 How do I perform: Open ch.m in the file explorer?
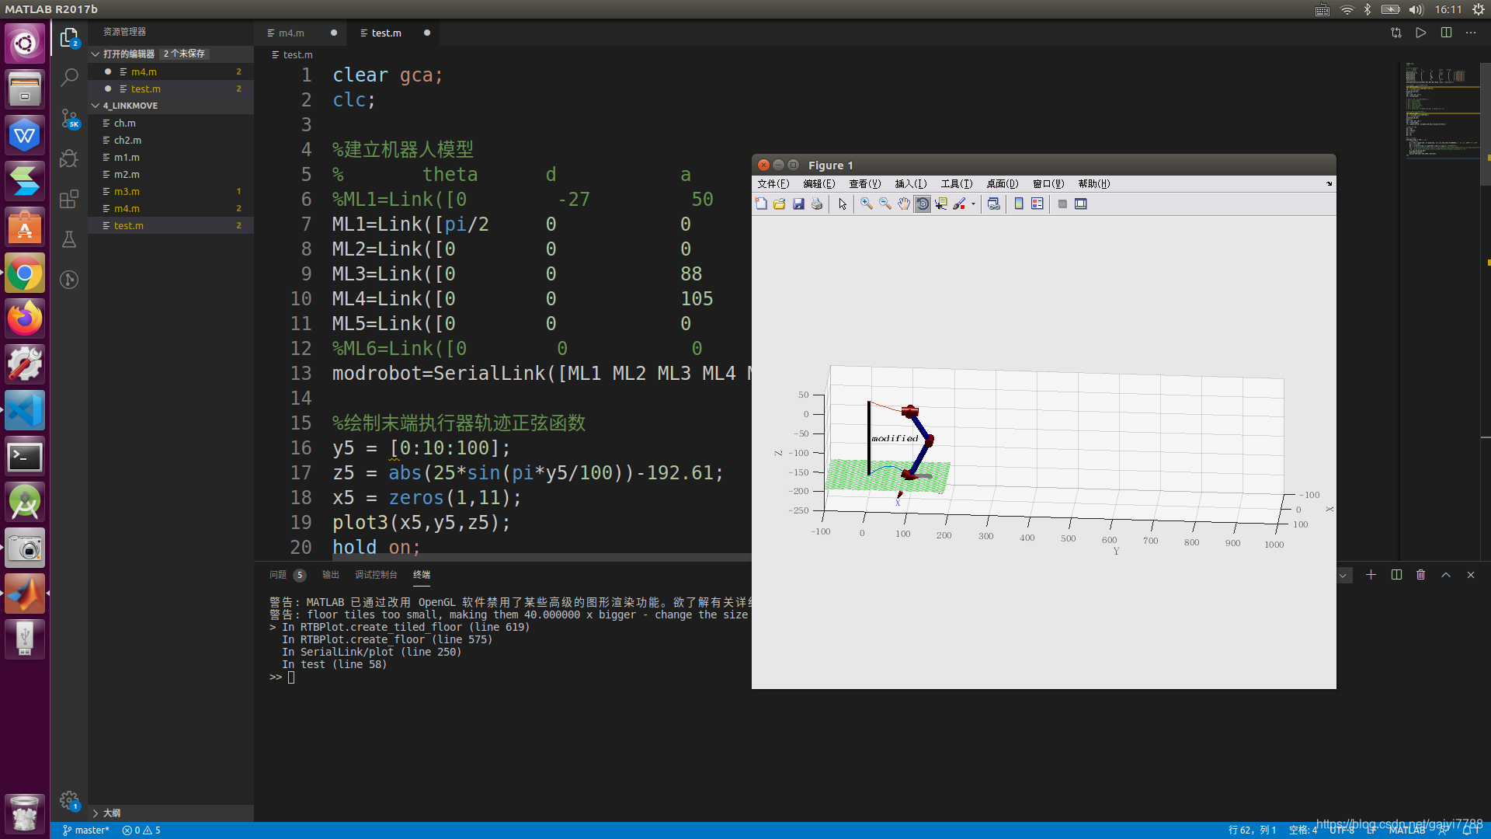[171, 123]
